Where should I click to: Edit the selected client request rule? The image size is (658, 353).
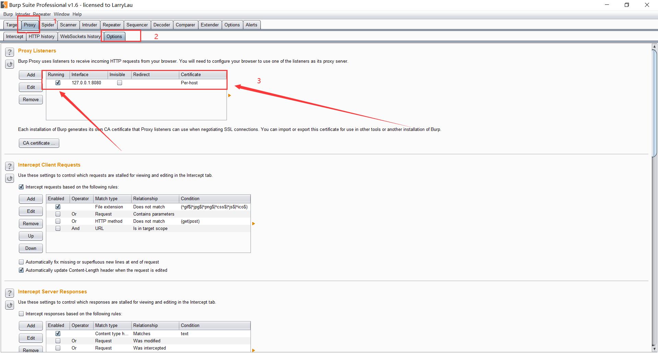(31, 211)
